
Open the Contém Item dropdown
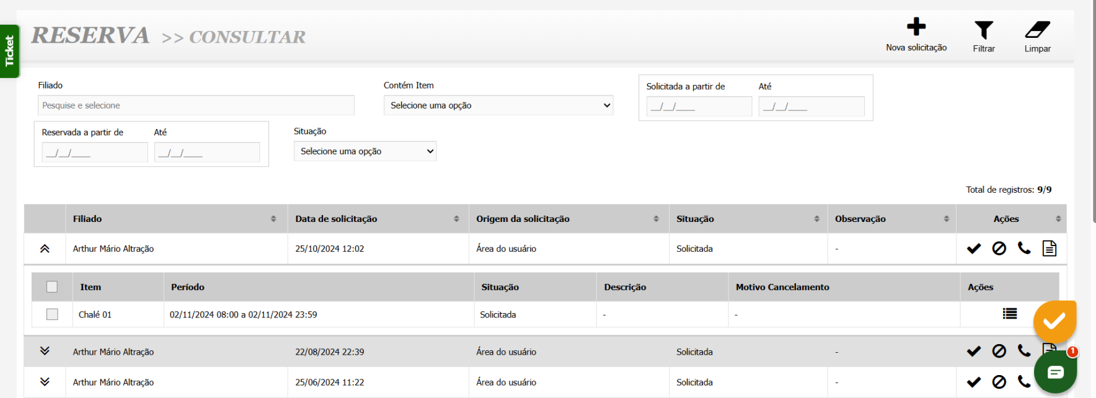tap(498, 105)
